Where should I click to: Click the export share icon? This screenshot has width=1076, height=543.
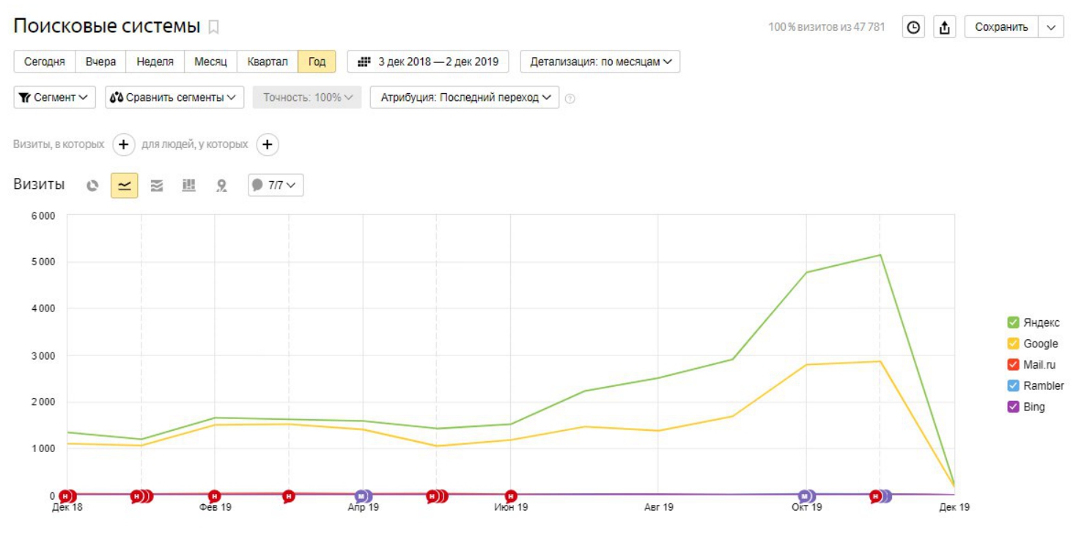pos(945,27)
